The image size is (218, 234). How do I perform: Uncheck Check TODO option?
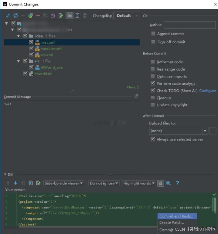point(152,91)
